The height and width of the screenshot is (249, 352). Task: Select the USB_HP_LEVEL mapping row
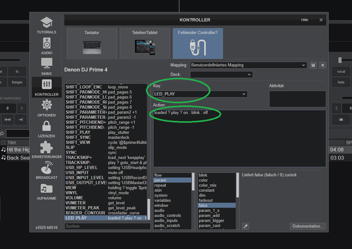point(106,167)
